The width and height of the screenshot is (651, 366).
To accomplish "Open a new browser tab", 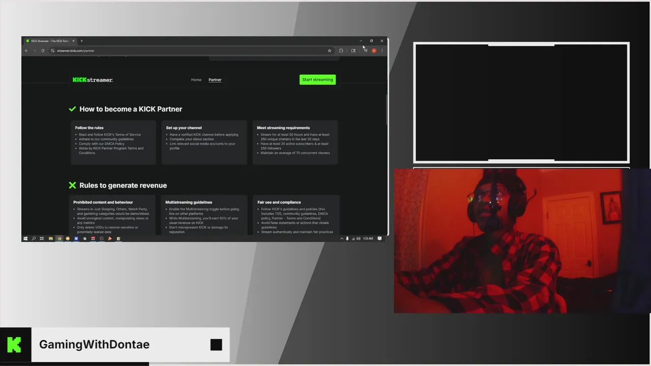I will tap(81, 41).
